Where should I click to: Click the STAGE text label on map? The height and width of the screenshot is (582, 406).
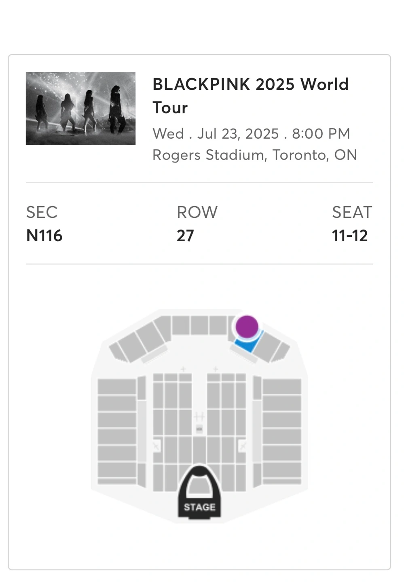tap(199, 507)
